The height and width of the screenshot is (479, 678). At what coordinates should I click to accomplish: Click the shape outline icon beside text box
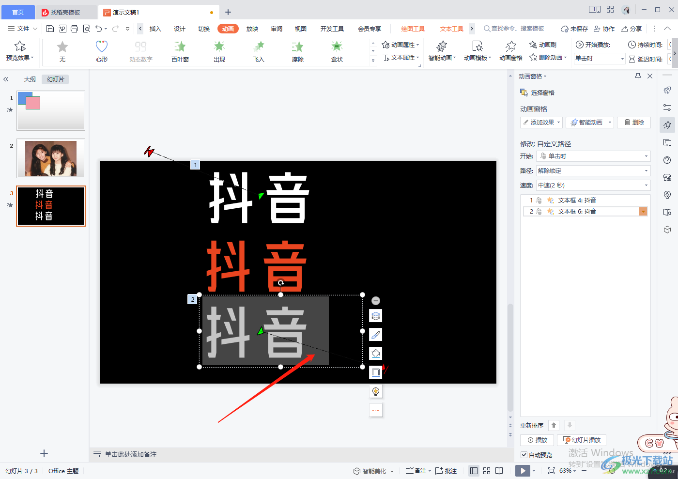(x=376, y=372)
